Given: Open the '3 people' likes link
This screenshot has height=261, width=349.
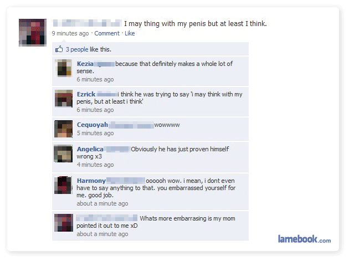Looking at the screenshot, I should [x=77, y=49].
